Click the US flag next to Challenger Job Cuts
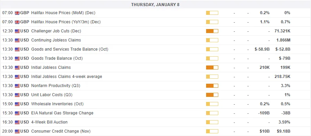The height and width of the screenshot is (136, 311). click(17, 31)
